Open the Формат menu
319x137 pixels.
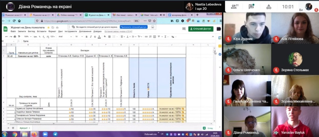52,31
